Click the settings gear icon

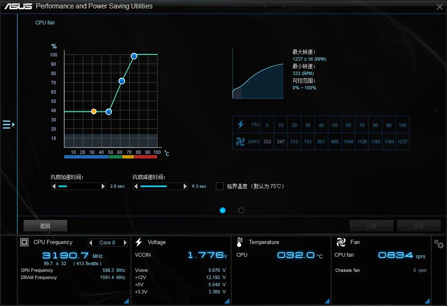coord(439,244)
